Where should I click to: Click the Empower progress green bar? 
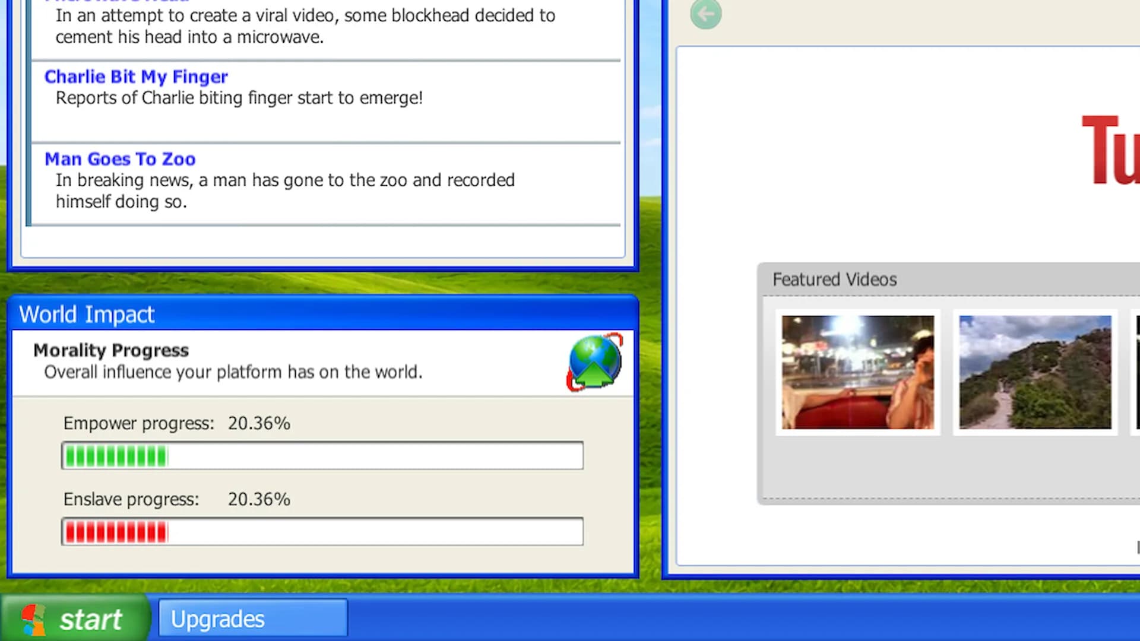322,456
